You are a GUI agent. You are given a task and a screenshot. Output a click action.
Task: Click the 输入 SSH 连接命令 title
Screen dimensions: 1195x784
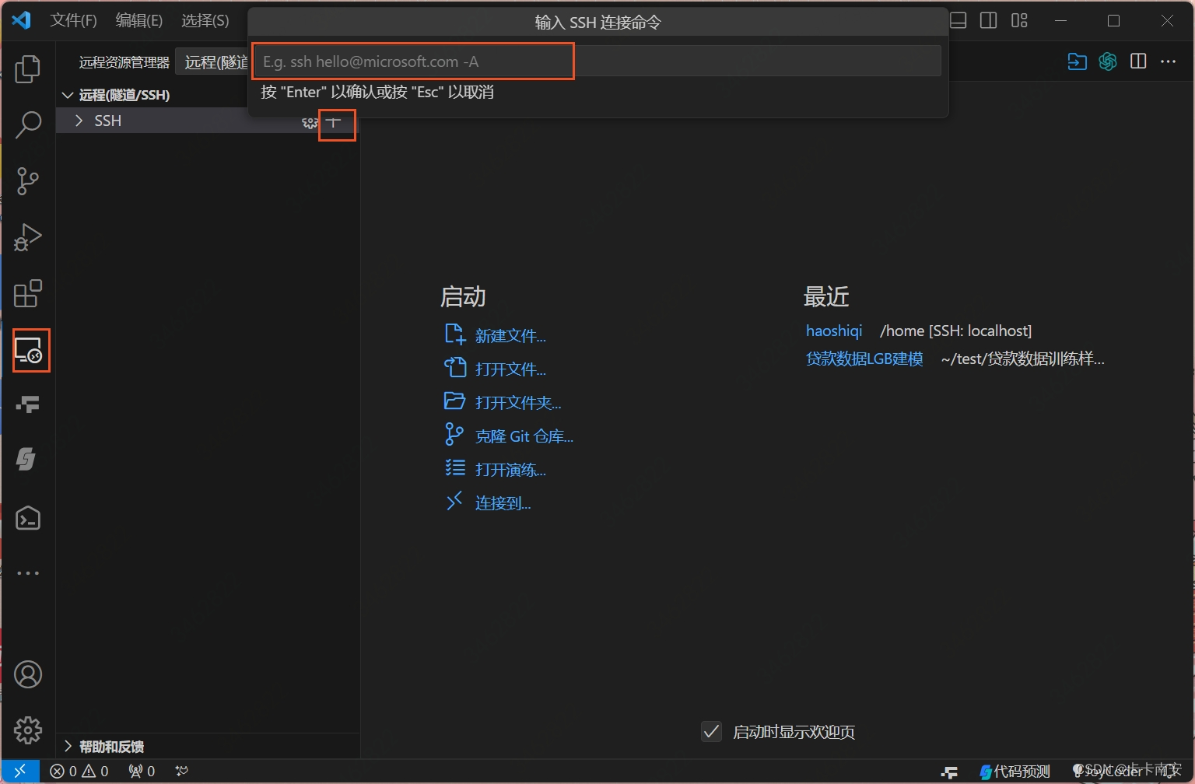coord(597,23)
